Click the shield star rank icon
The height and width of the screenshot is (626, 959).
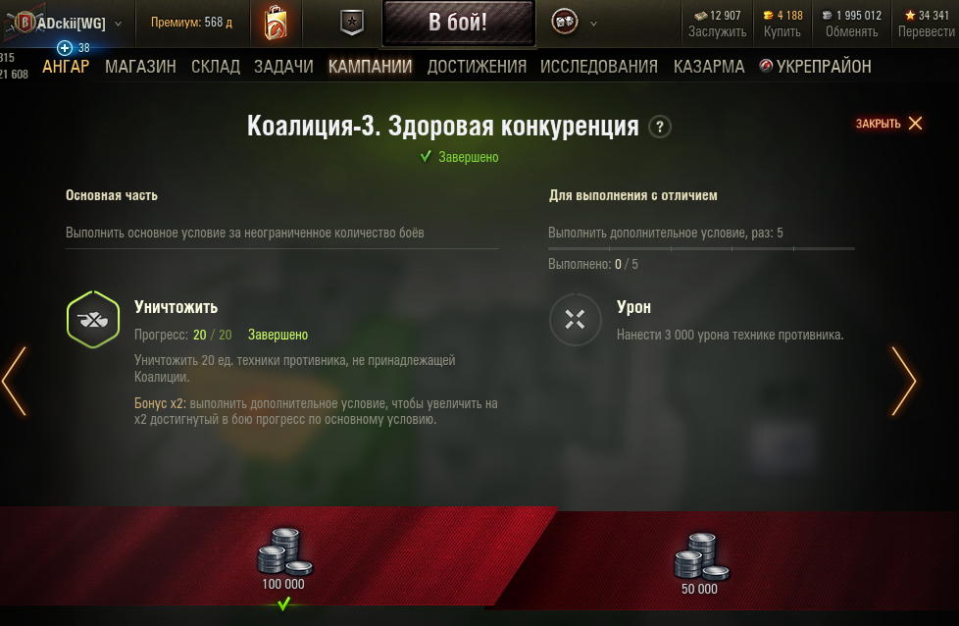click(x=352, y=23)
